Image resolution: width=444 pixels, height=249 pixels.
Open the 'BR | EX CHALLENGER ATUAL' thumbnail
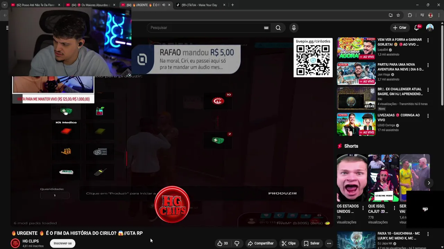click(356, 98)
